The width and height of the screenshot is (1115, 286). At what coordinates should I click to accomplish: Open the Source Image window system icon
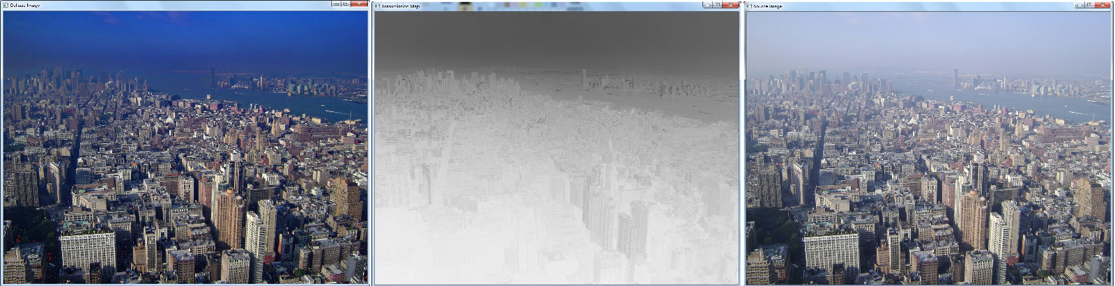[x=749, y=6]
